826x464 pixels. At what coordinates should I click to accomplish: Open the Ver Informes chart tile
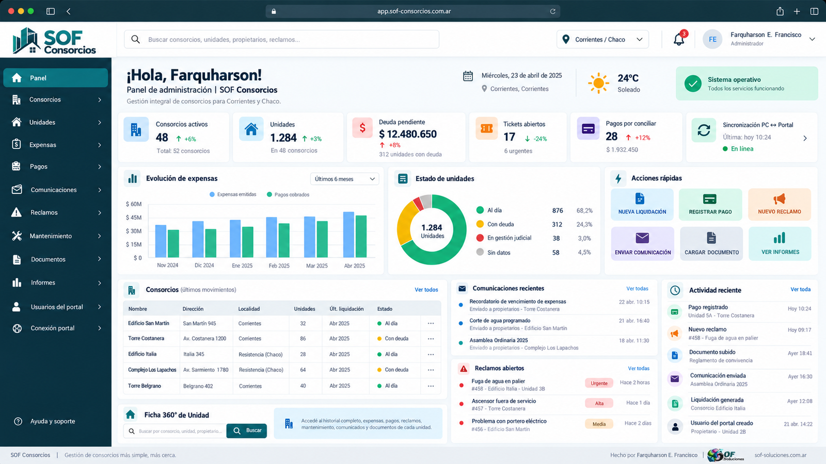[x=780, y=243]
